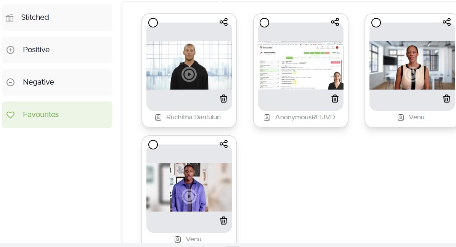Play the man in black hoodie video
This screenshot has width=456, height=247.
[x=189, y=74]
